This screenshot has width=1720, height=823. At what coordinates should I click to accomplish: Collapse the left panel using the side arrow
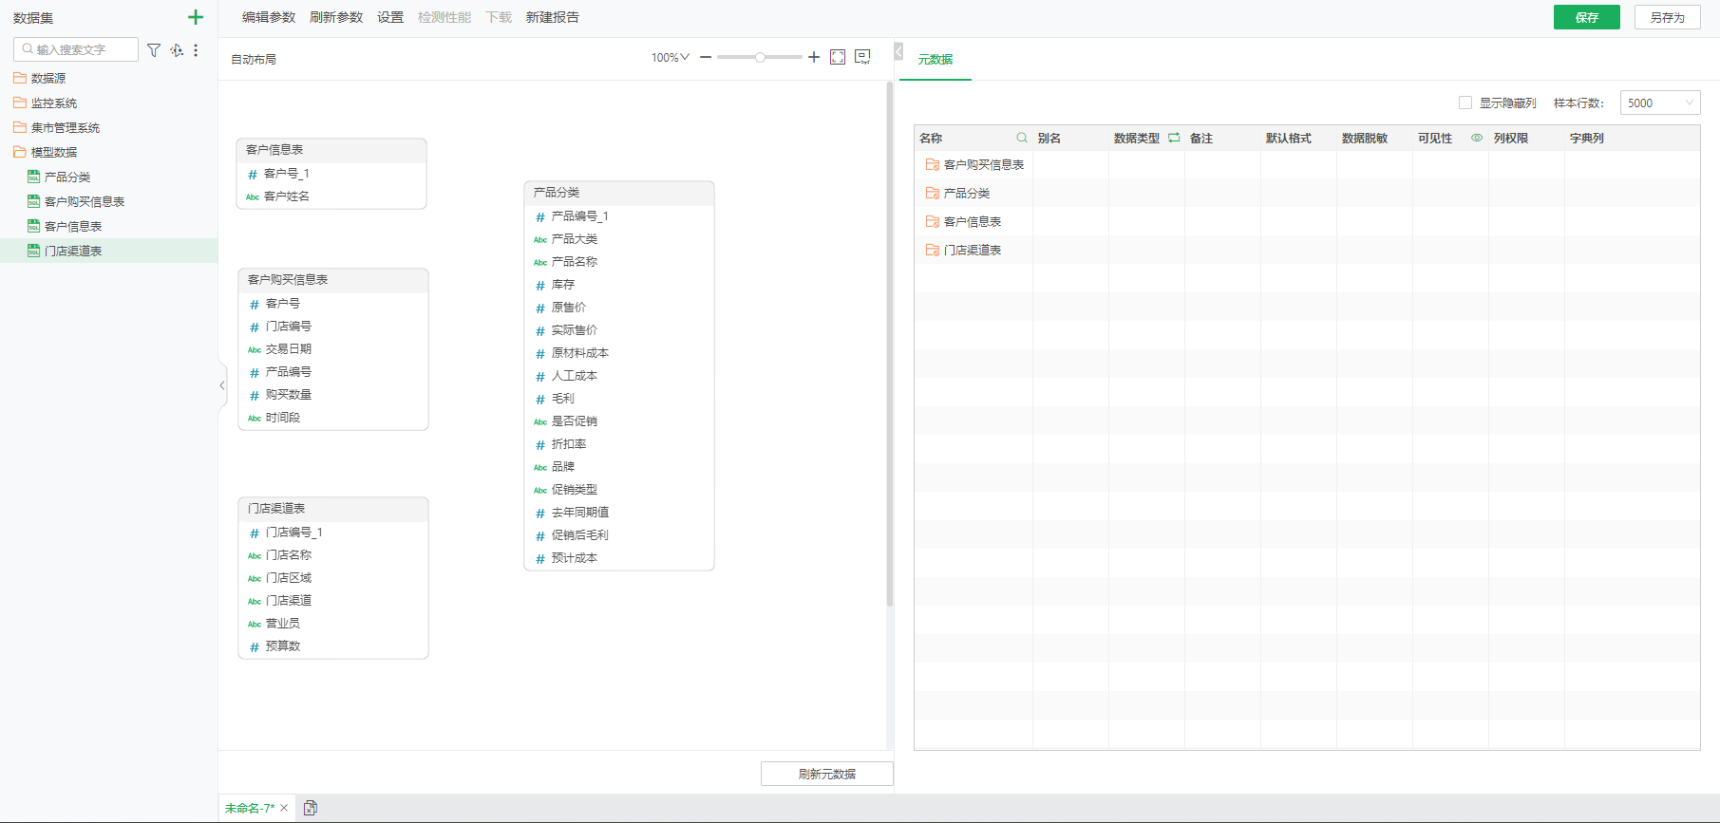click(x=222, y=385)
